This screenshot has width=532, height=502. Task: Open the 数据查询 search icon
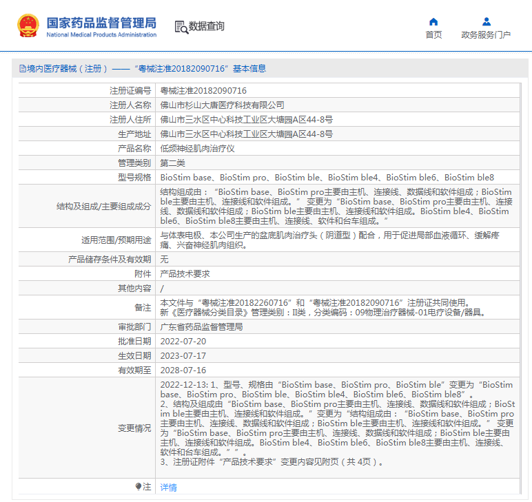[181, 27]
